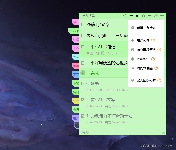Uncheck the 一篇小红书文案 completed checkbox
Image resolution: width=176 pixels, height=150 pixels.
(x=83, y=100)
